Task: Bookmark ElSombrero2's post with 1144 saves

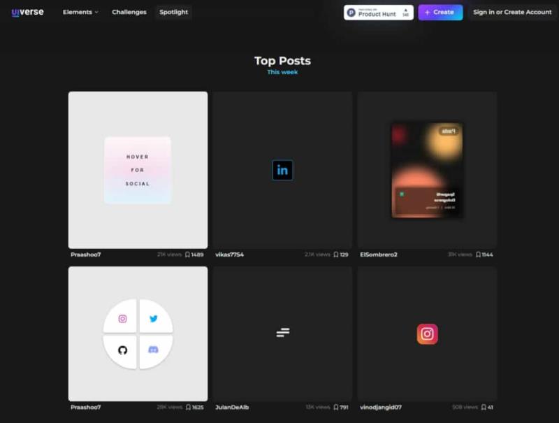Action: 478,254
